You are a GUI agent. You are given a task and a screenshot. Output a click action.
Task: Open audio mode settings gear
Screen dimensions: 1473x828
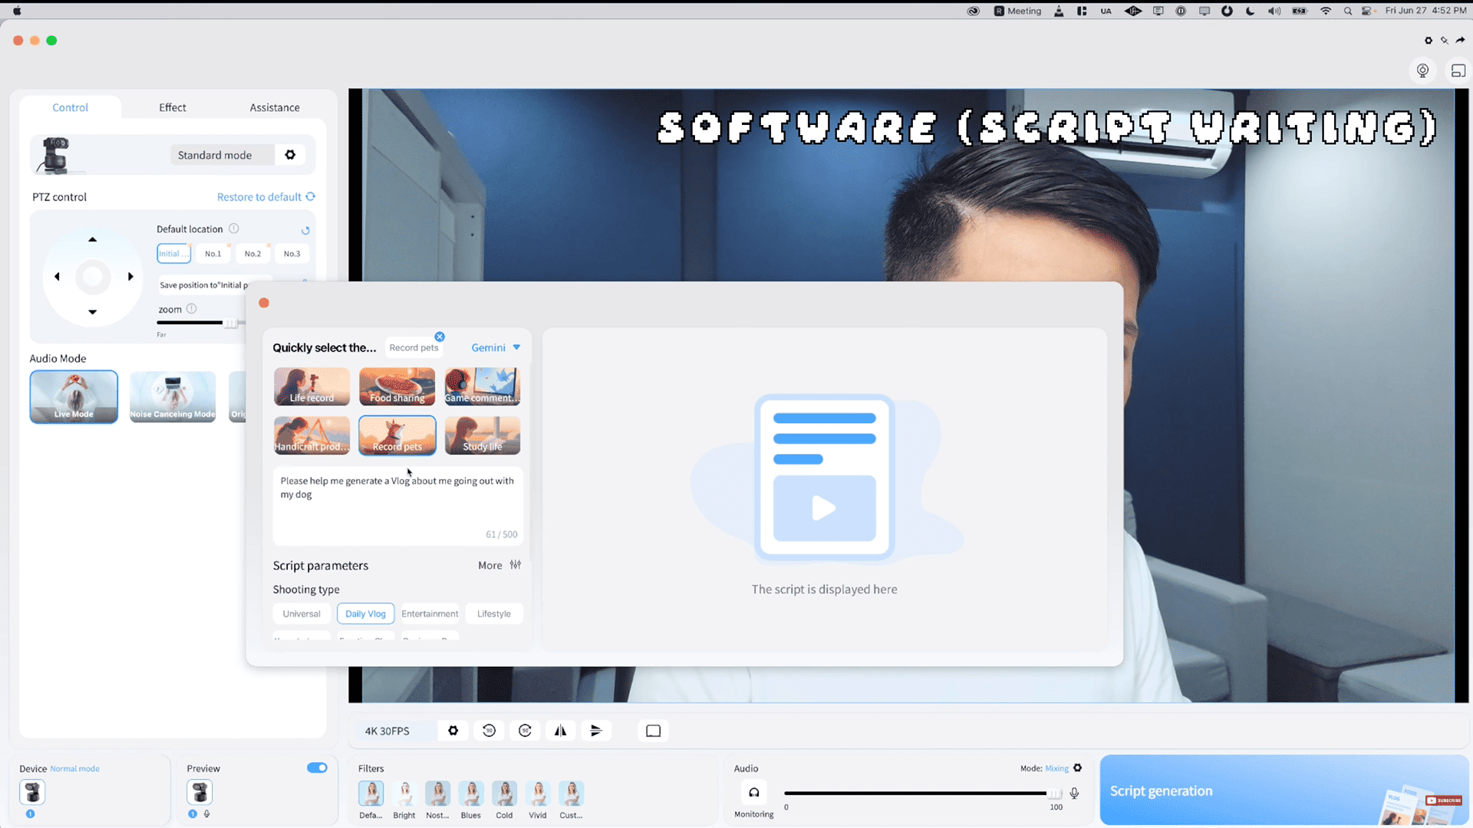[1078, 768]
